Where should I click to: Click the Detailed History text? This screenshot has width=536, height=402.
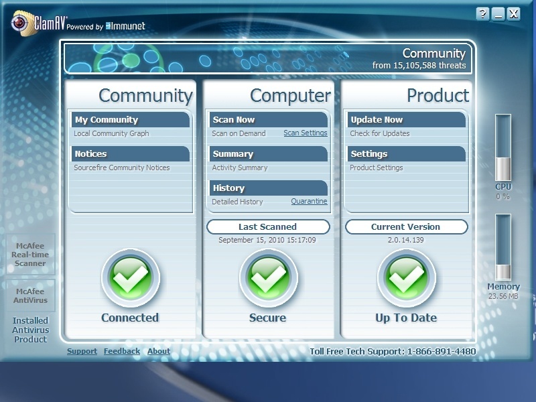point(237,202)
